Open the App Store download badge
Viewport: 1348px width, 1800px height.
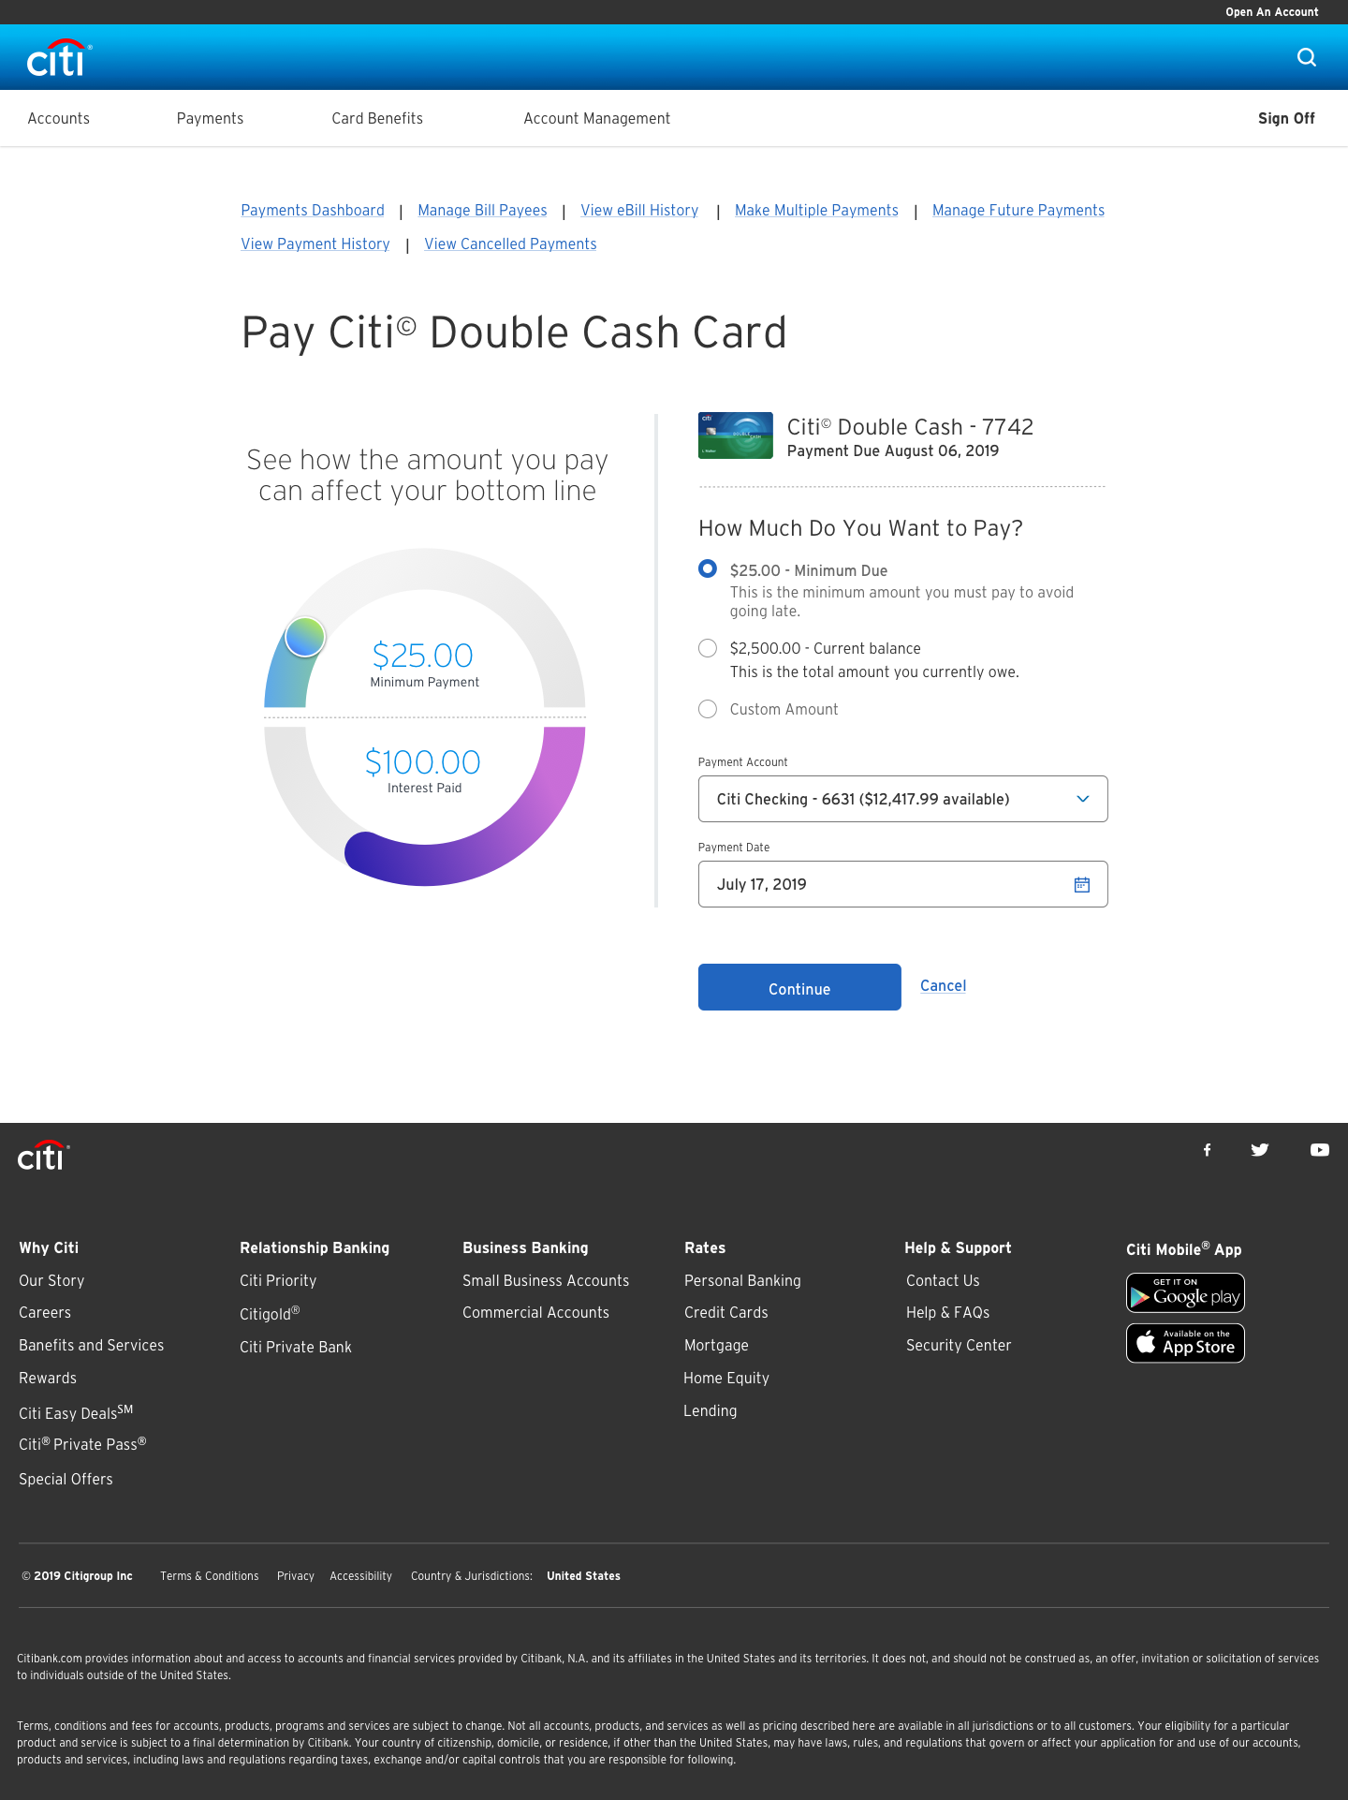(x=1185, y=1343)
